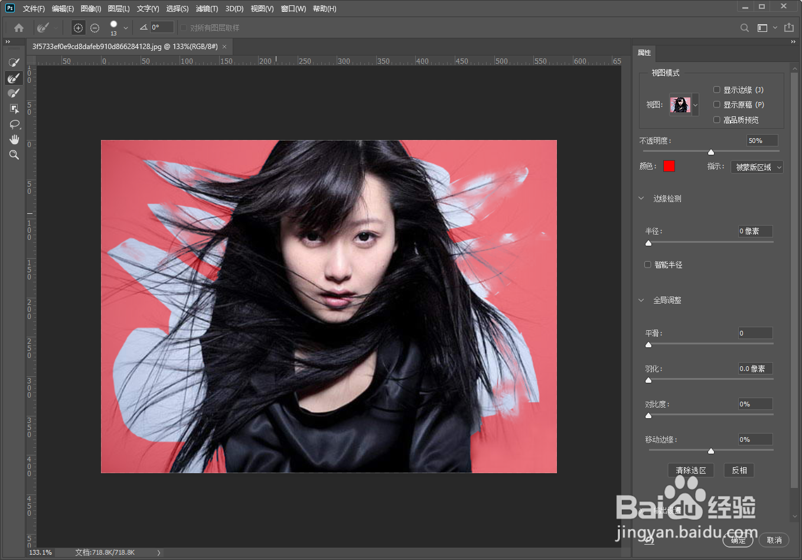Click the red 颜色 swatch
802x560 pixels.
(x=669, y=166)
